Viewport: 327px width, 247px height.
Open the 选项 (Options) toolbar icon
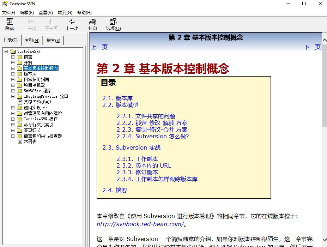[114, 22]
